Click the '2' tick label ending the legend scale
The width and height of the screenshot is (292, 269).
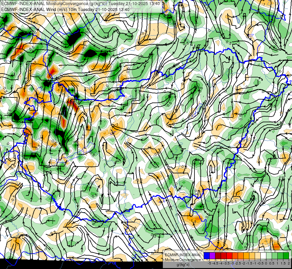pyautogui.click(x=289, y=263)
